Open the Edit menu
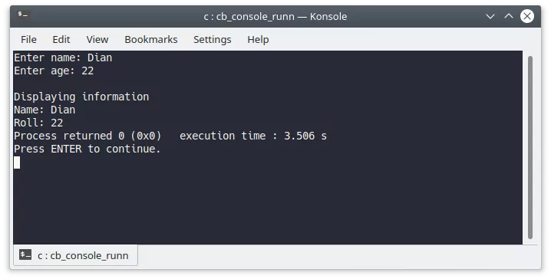This screenshot has width=551, height=279. pos(61,39)
